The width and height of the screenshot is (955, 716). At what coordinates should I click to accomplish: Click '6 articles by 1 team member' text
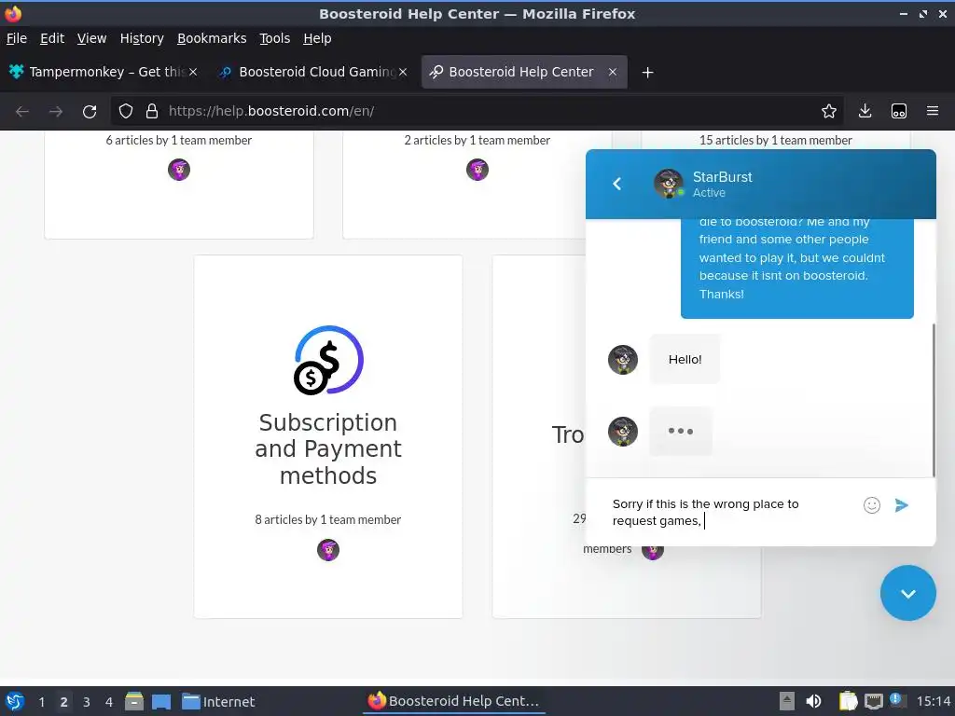pyautogui.click(x=178, y=140)
